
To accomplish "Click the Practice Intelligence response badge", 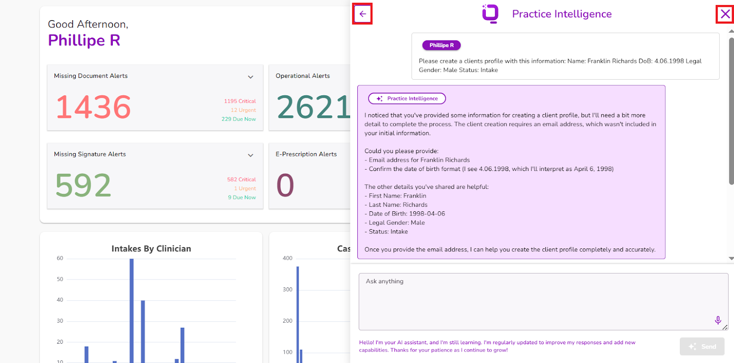I will [x=407, y=99].
